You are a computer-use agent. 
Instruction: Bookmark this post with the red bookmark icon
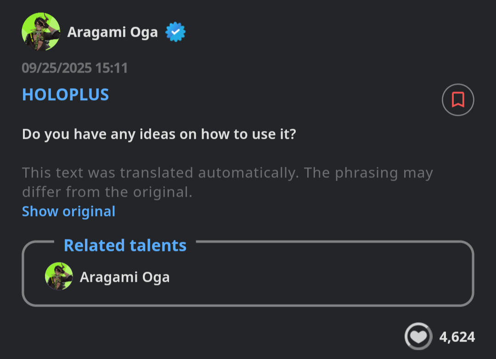(x=457, y=99)
